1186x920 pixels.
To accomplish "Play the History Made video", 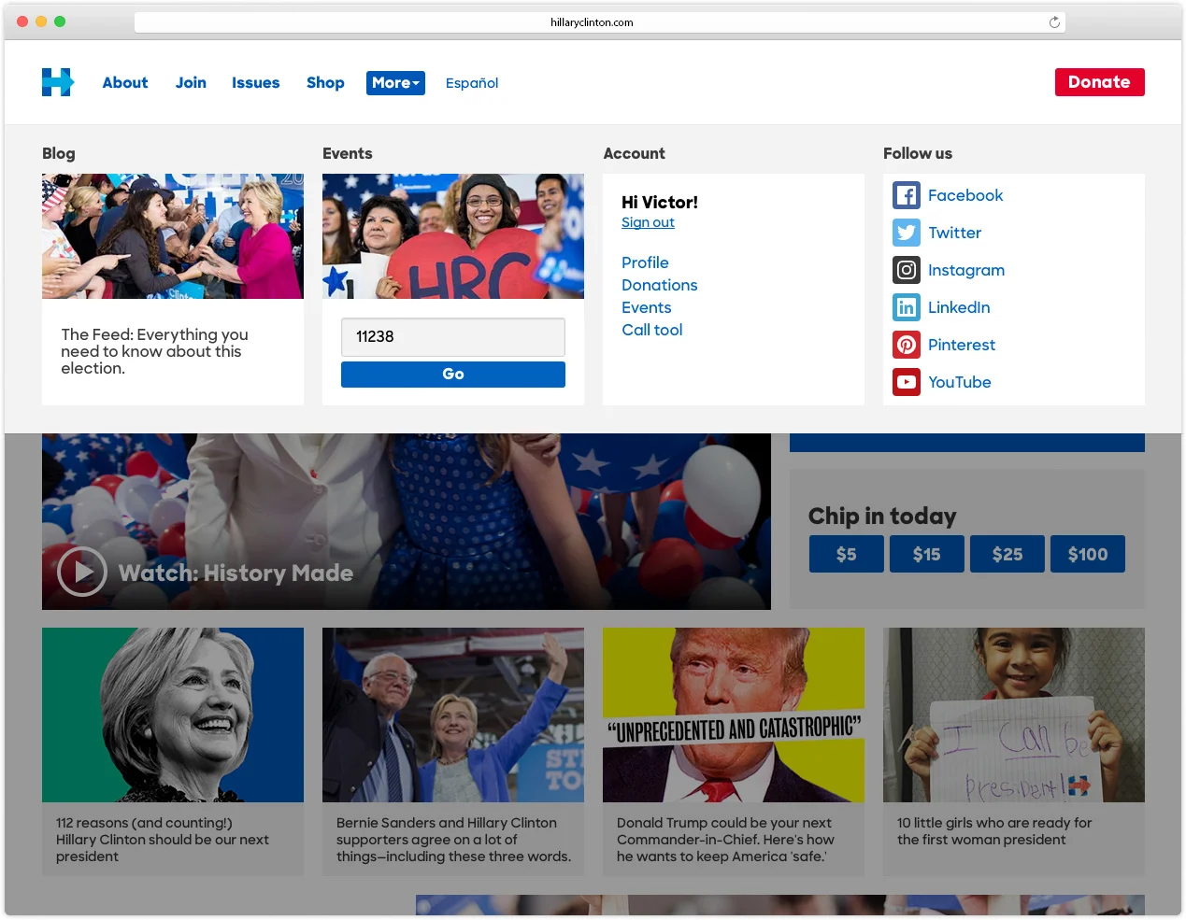I will (x=82, y=572).
